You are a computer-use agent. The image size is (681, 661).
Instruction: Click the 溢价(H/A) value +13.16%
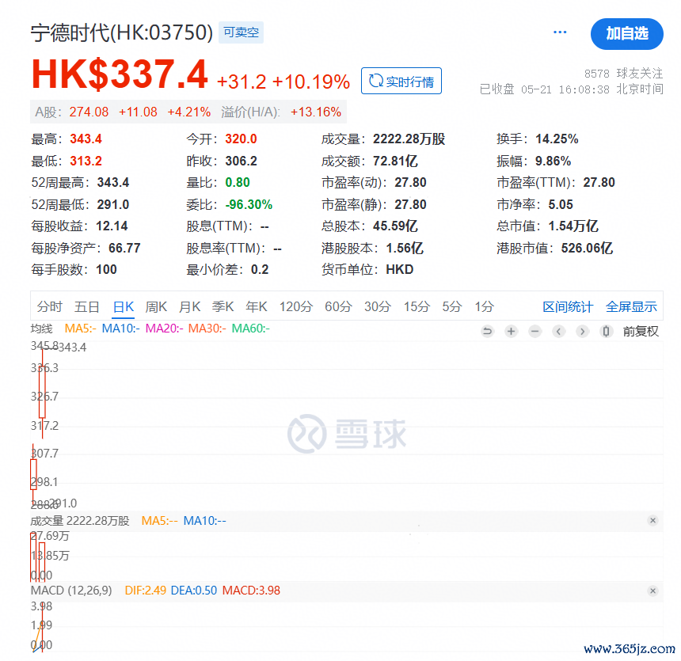coord(316,112)
